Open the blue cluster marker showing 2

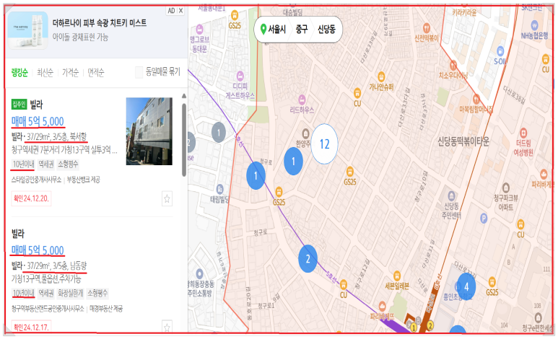click(x=308, y=259)
